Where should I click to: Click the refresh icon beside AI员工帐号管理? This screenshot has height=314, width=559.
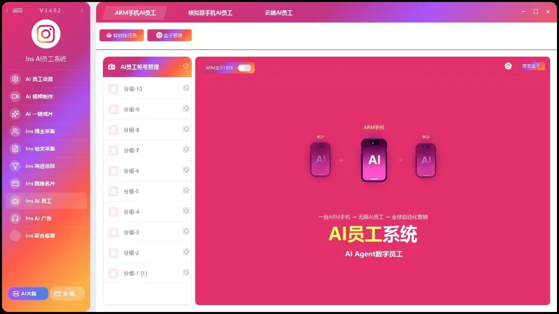tap(186, 66)
